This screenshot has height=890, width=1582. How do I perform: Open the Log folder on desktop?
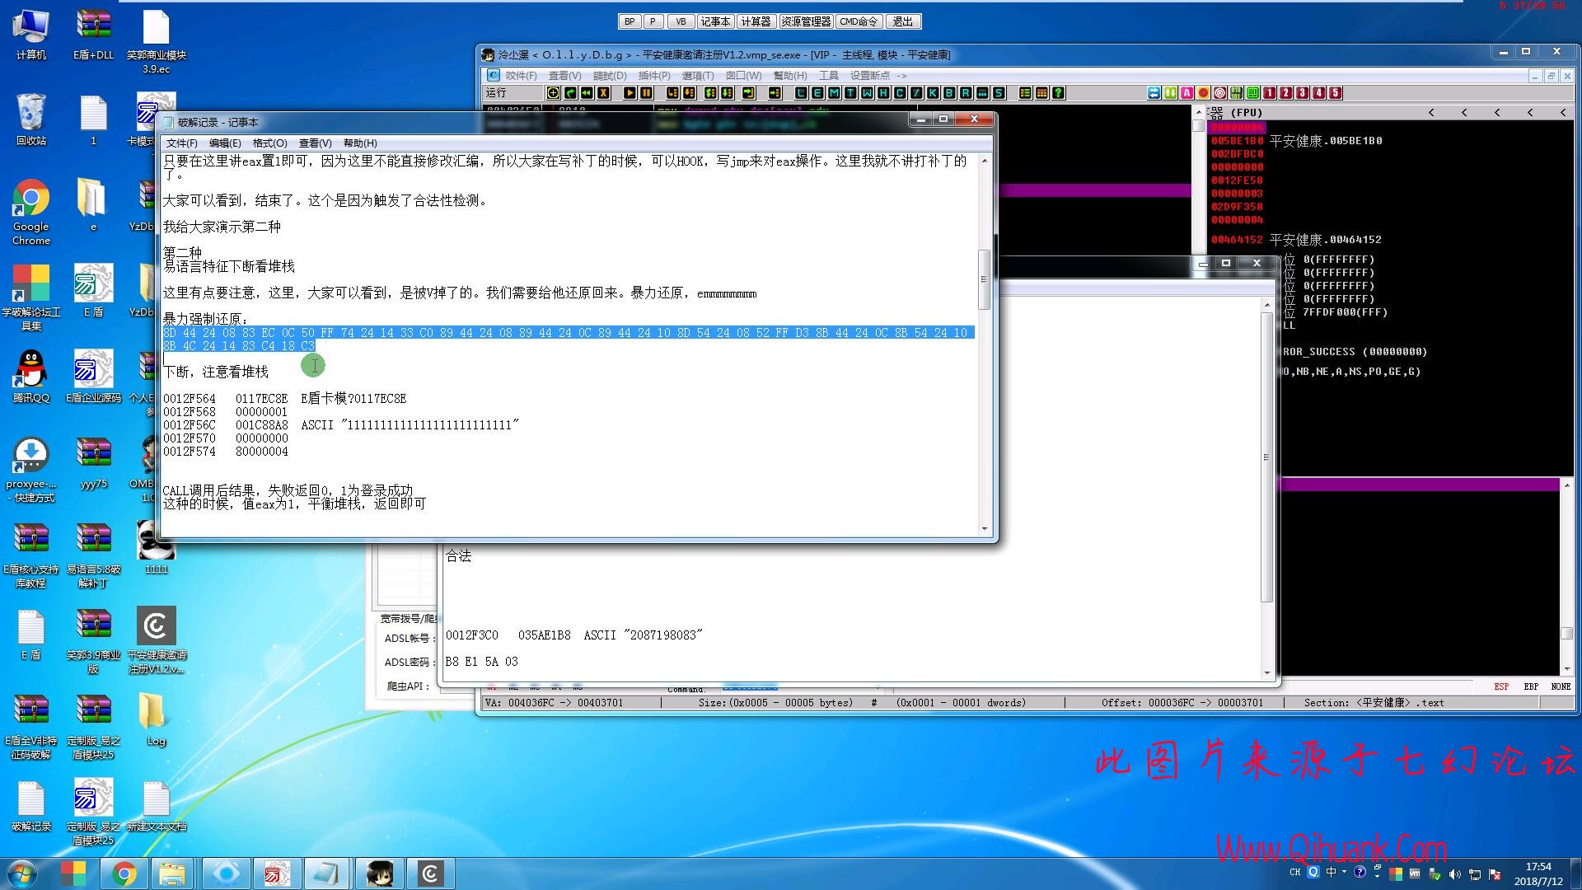tap(156, 719)
